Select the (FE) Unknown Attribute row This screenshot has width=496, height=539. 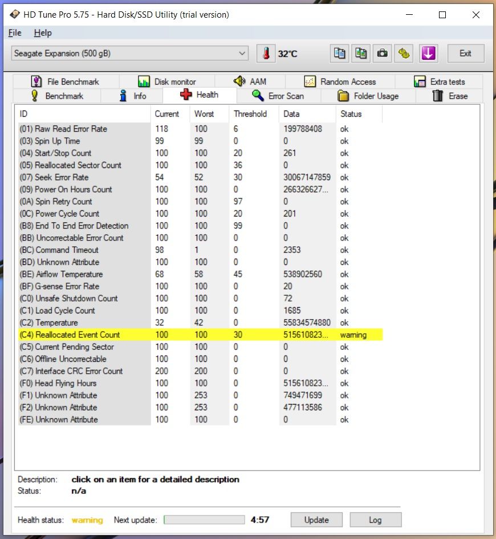[200, 420]
